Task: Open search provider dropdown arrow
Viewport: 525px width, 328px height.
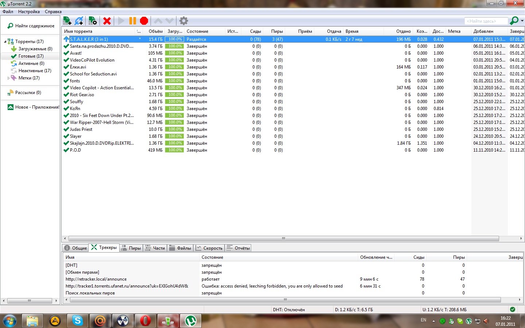Action: [x=522, y=21]
